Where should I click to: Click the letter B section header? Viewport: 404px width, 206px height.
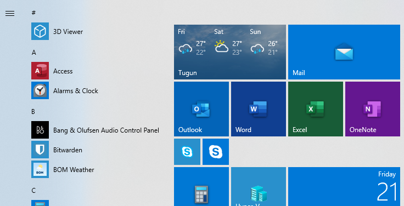point(33,112)
